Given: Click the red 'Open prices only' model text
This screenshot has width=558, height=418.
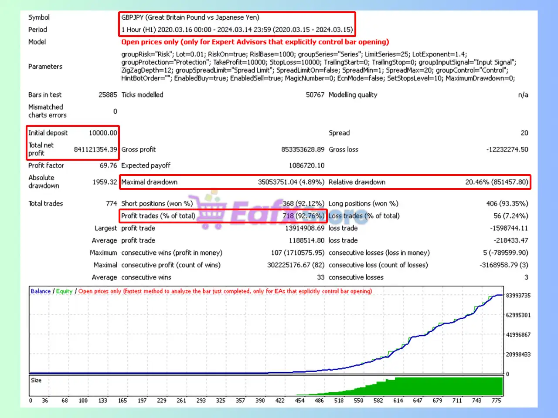Looking at the screenshot, I should tap(255, 42).
